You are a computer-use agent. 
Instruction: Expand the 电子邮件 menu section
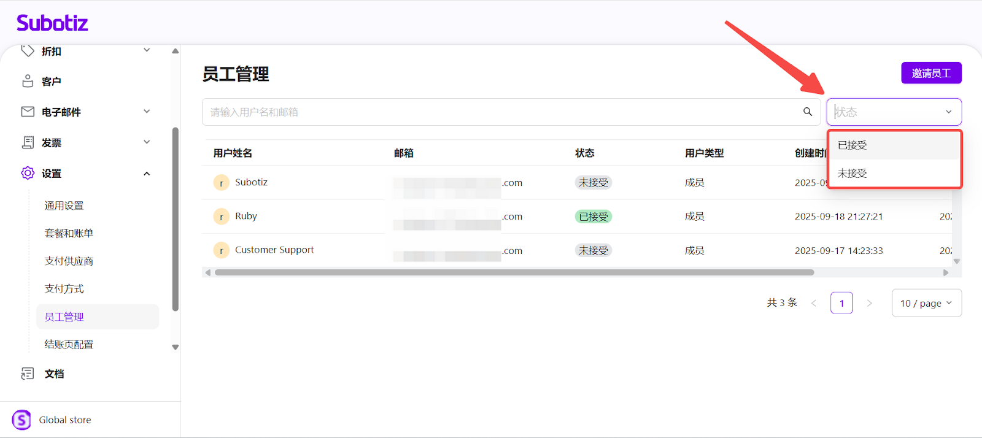point(147,112)
